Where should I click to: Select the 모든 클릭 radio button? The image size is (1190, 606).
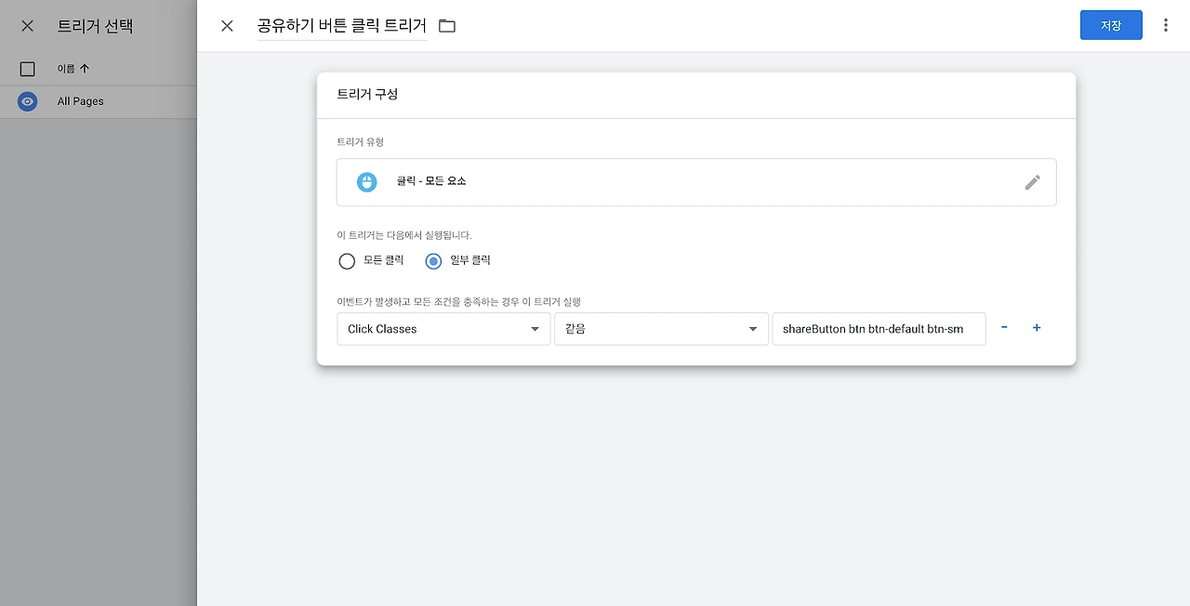347,261
